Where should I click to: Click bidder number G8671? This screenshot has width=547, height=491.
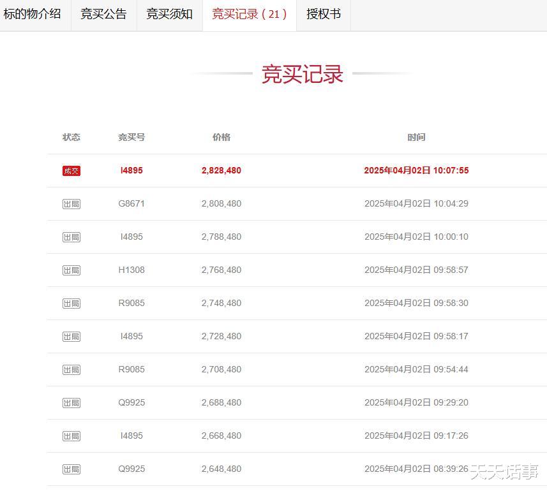coord(131,203)
